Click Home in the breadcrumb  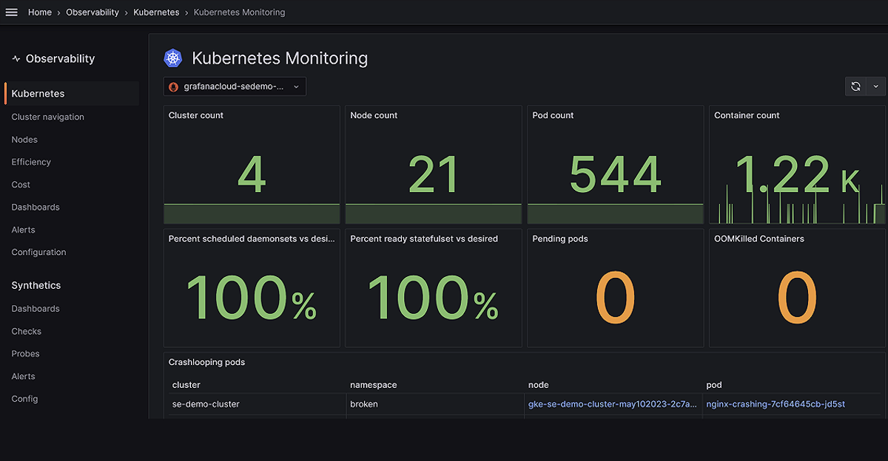click(x=40, y=13)
